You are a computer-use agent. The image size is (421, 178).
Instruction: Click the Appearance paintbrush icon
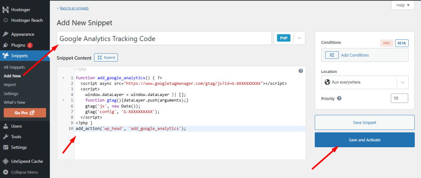[6, 34]
